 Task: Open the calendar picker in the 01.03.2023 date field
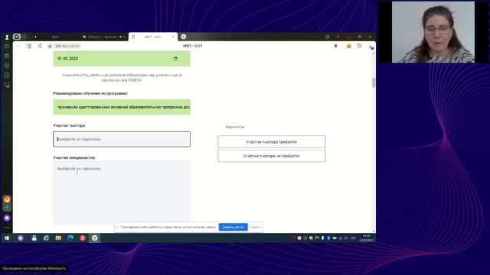(175, 59)
